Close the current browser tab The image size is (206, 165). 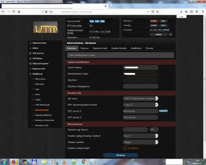pyautogui.click(x=106, y=6)
